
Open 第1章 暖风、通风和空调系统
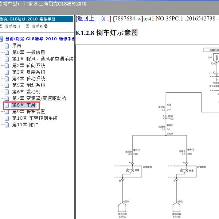click(x=43, y=59)
